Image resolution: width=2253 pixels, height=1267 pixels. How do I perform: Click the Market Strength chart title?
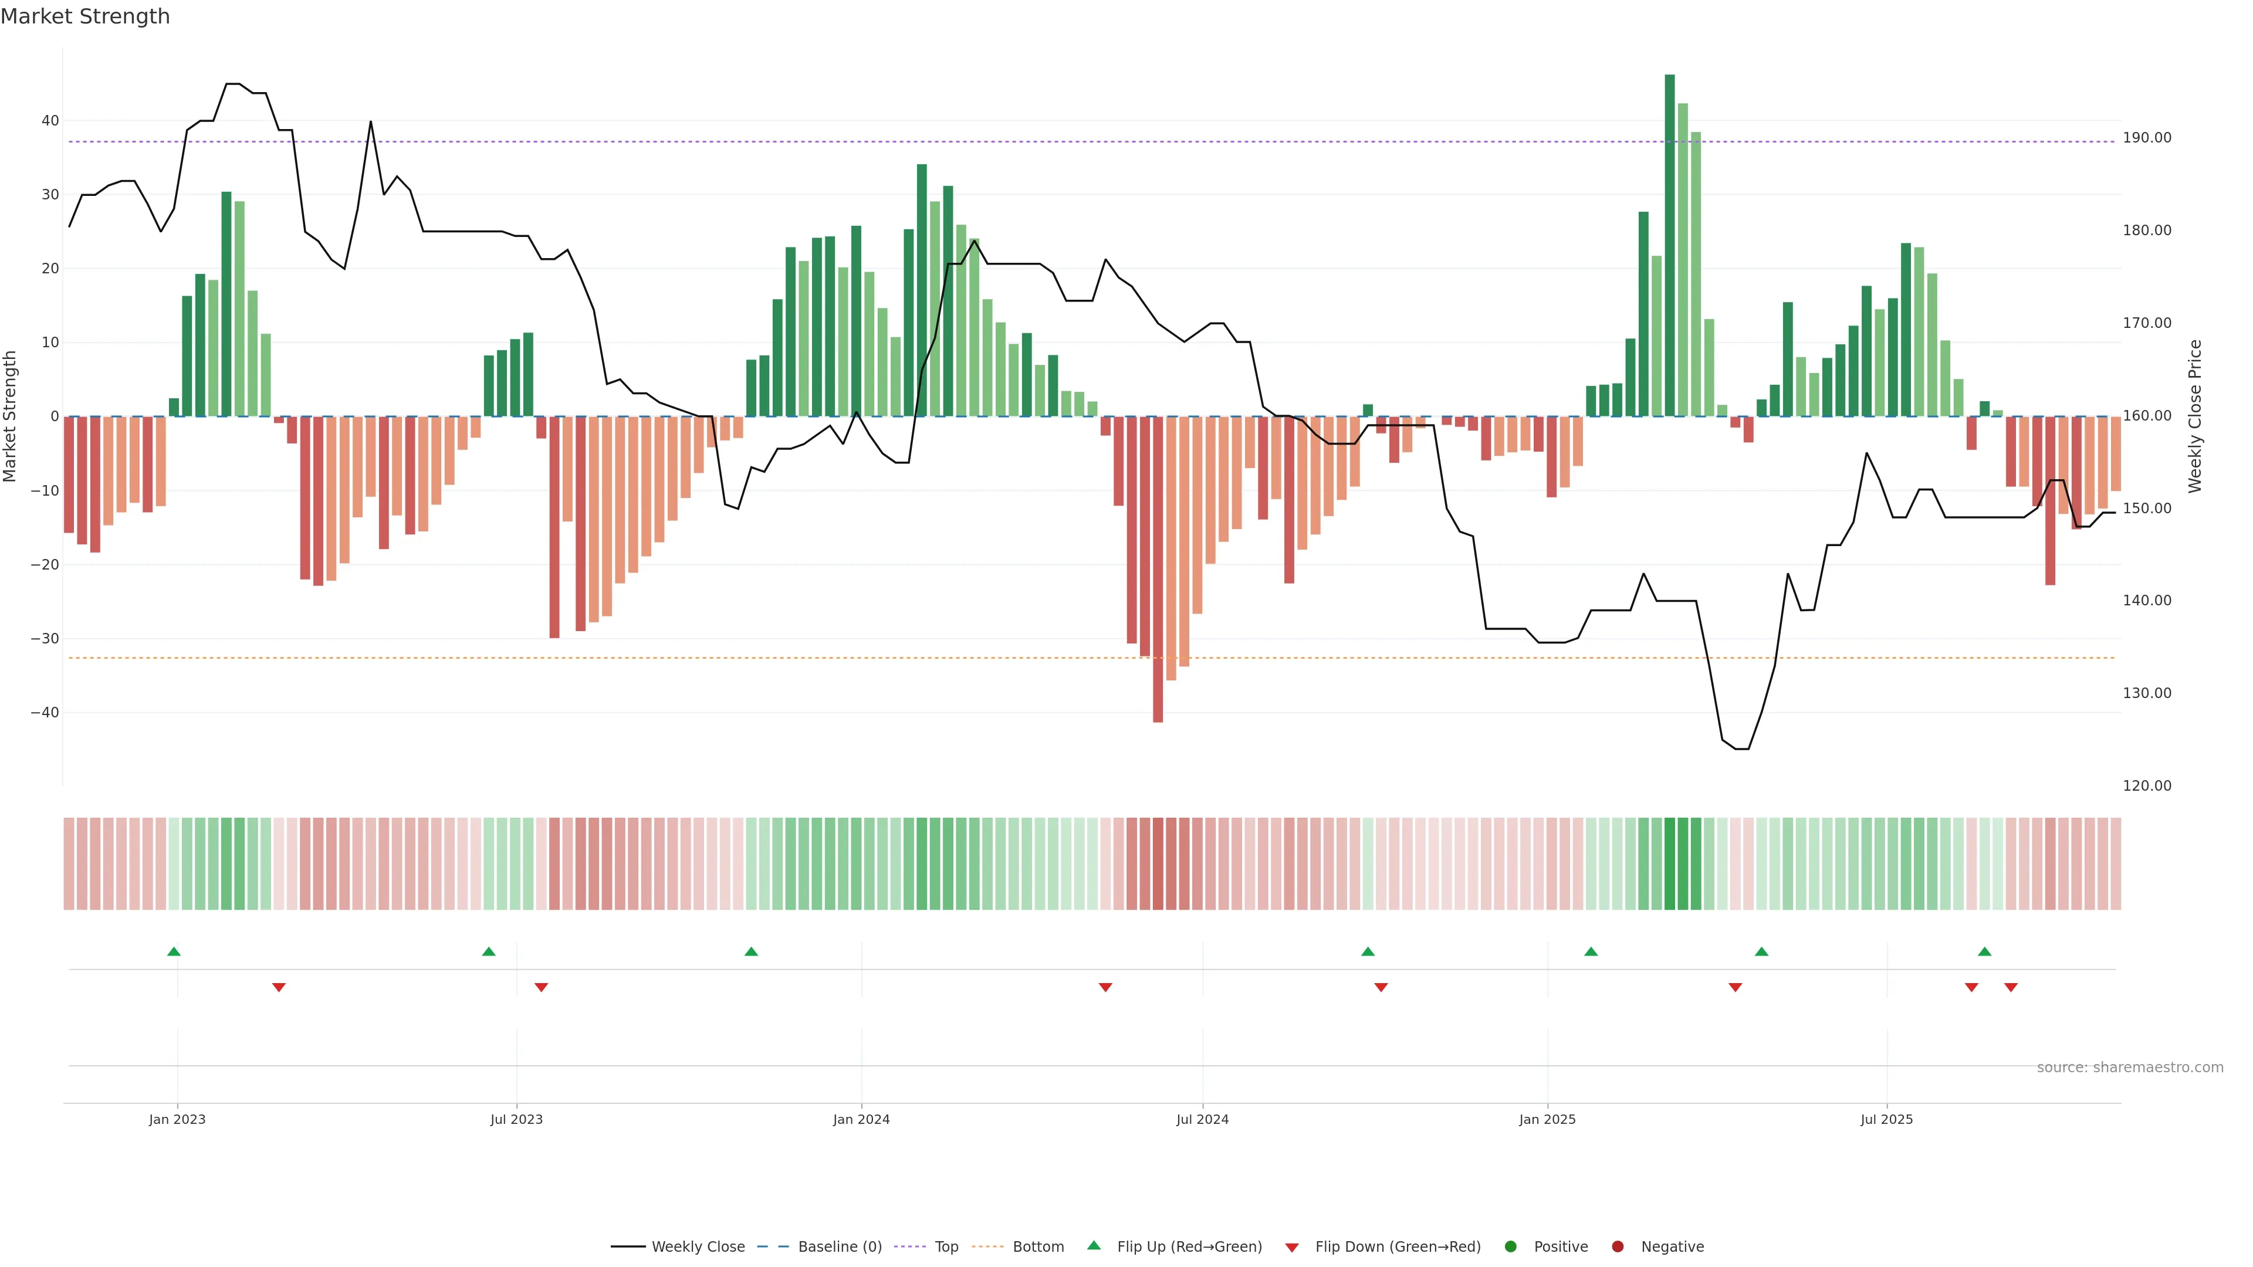[85, 16]
